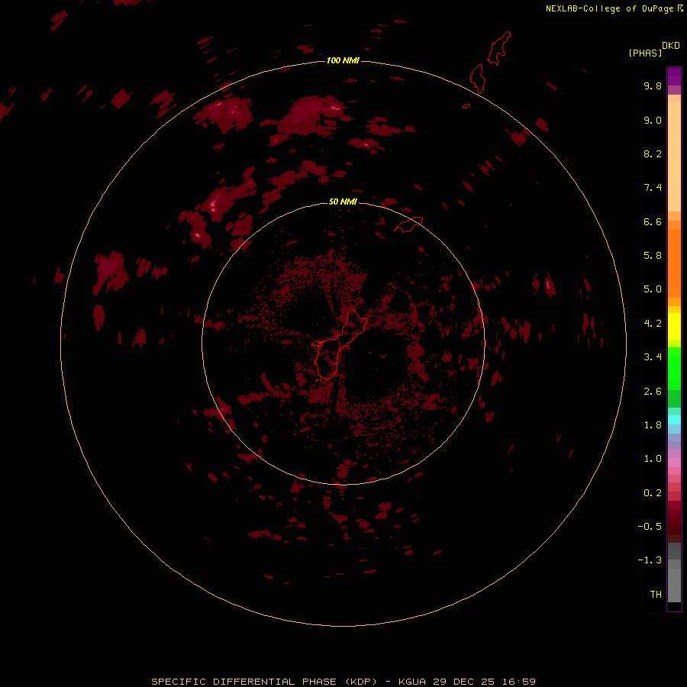687x687 pixels.
Task: Click the 5.0 value on color scale
Action: 653,289
